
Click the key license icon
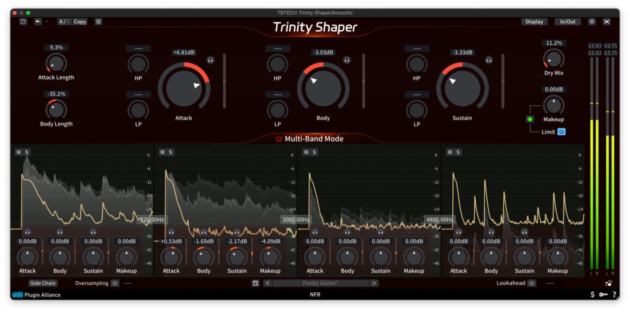[x=603, y=295]
